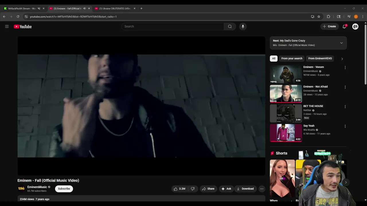The height and width of the screenshot is (206, 367).
Task: Open options for Eminem - Venom
Action: [345, 68]
